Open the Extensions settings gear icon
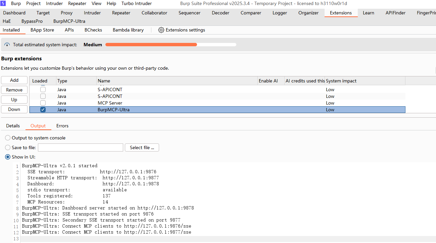 tap(161, 30)
